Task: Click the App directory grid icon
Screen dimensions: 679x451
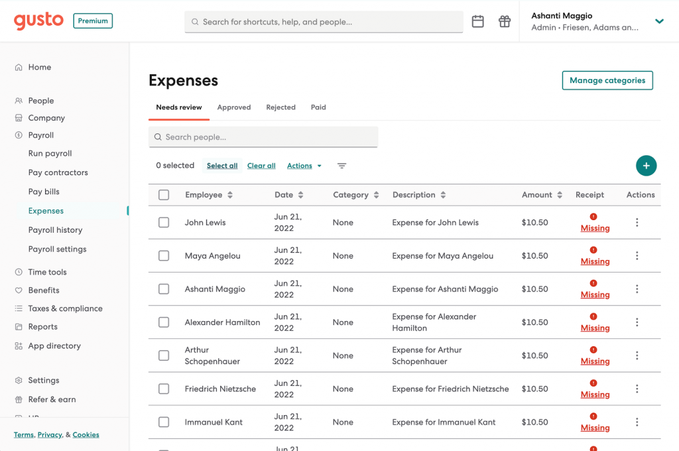Action: tap(19, 346)
